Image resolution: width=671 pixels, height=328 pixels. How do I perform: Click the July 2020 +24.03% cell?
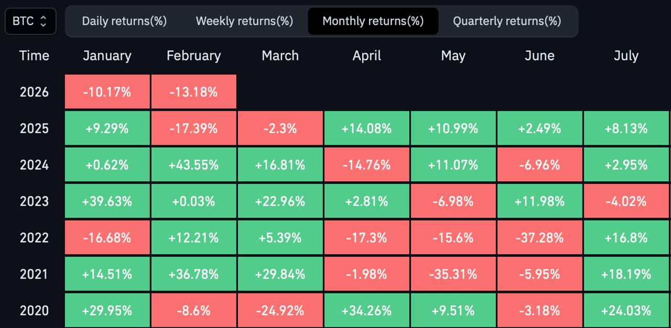[626, 310]
